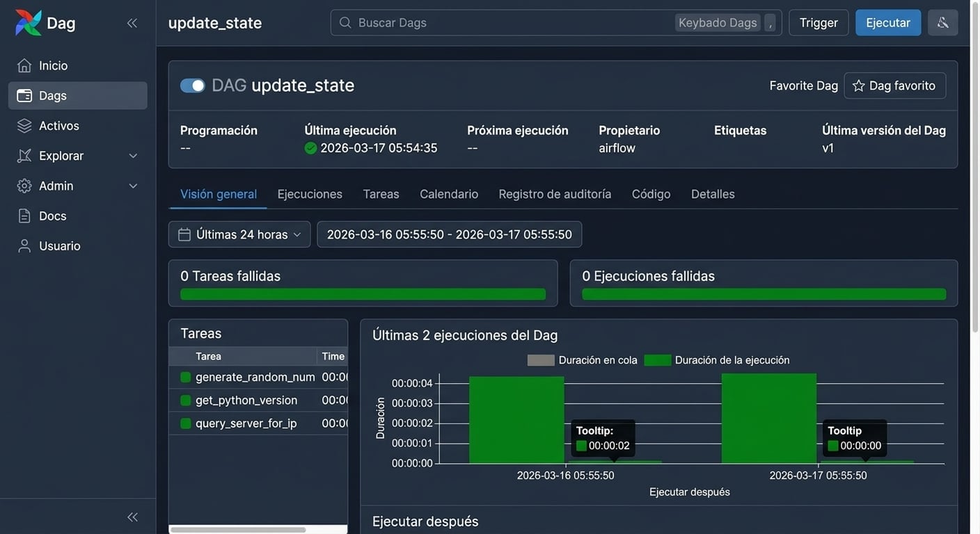Viewport: 980px width, 534px height.
Task: Open the Detalles tab
Action: click(x=713, y=194)
